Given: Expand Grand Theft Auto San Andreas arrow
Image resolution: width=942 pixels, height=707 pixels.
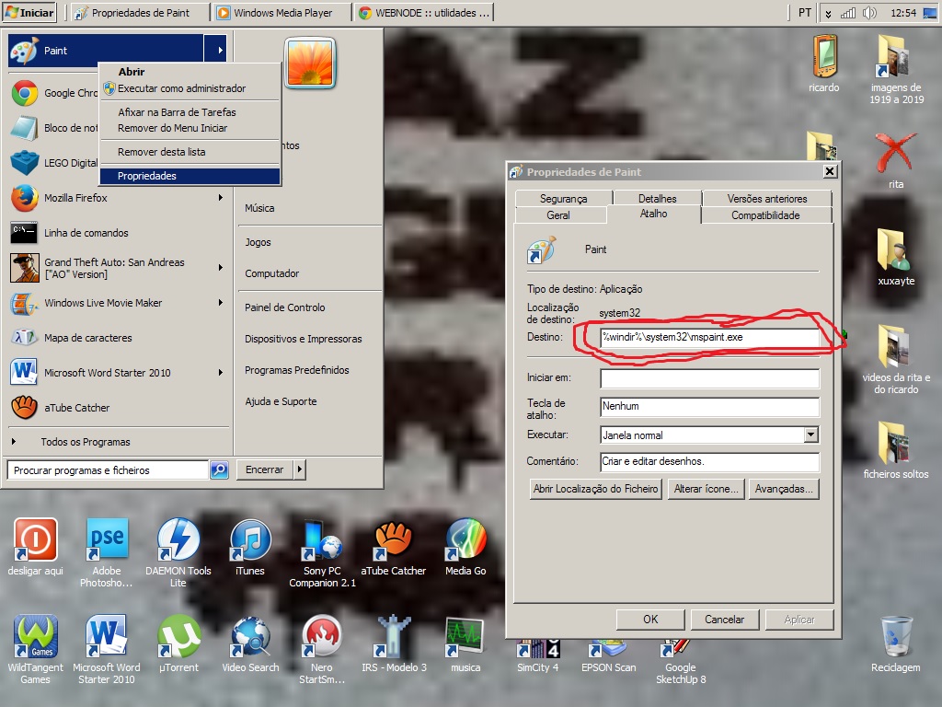Looking at the screenshot, I should [x=221, y=268].
